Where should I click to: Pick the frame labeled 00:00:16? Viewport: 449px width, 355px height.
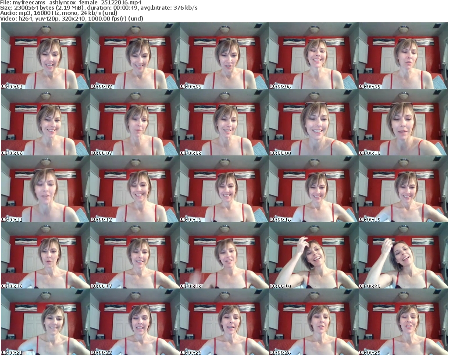pos(45,255)
